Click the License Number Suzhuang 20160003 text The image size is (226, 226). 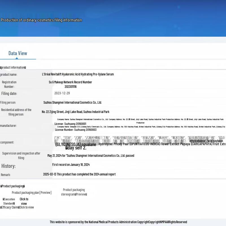[76, 130]
